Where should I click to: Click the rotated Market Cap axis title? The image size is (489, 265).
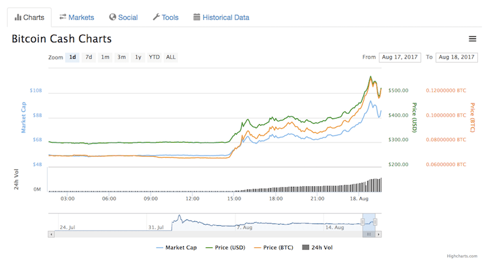coord(23,117)
